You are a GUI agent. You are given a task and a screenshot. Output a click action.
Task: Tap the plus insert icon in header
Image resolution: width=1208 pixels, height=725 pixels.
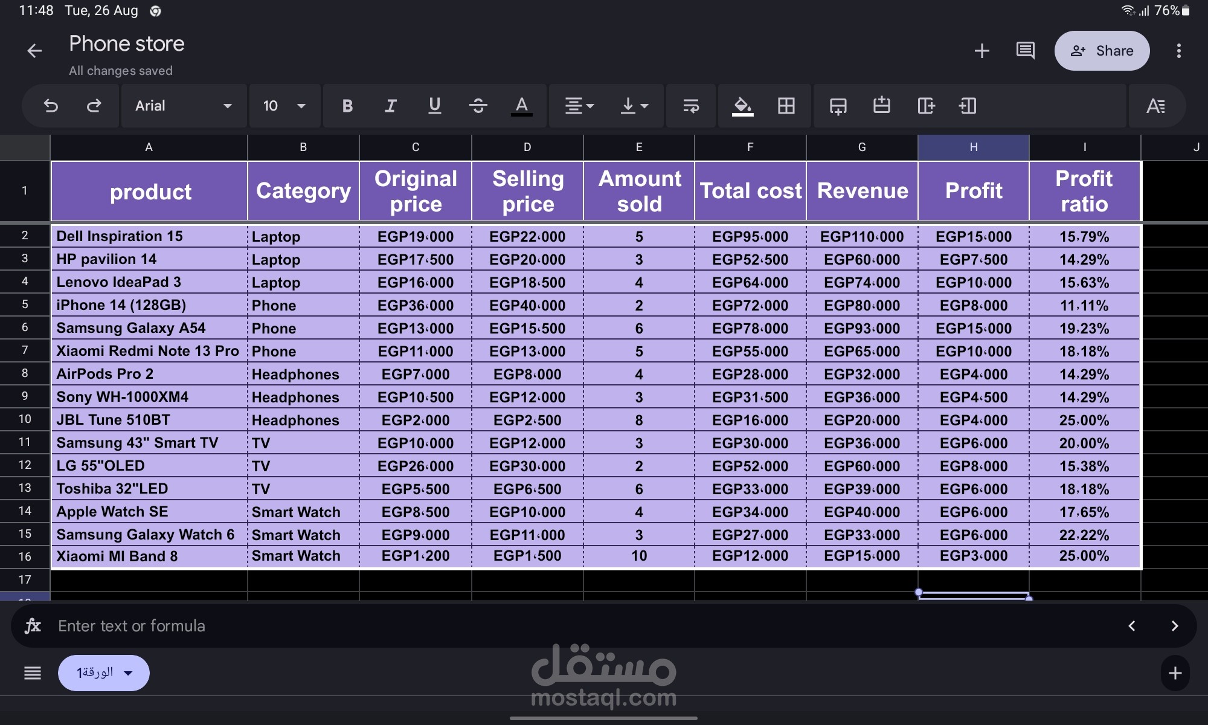click(982, 51)
